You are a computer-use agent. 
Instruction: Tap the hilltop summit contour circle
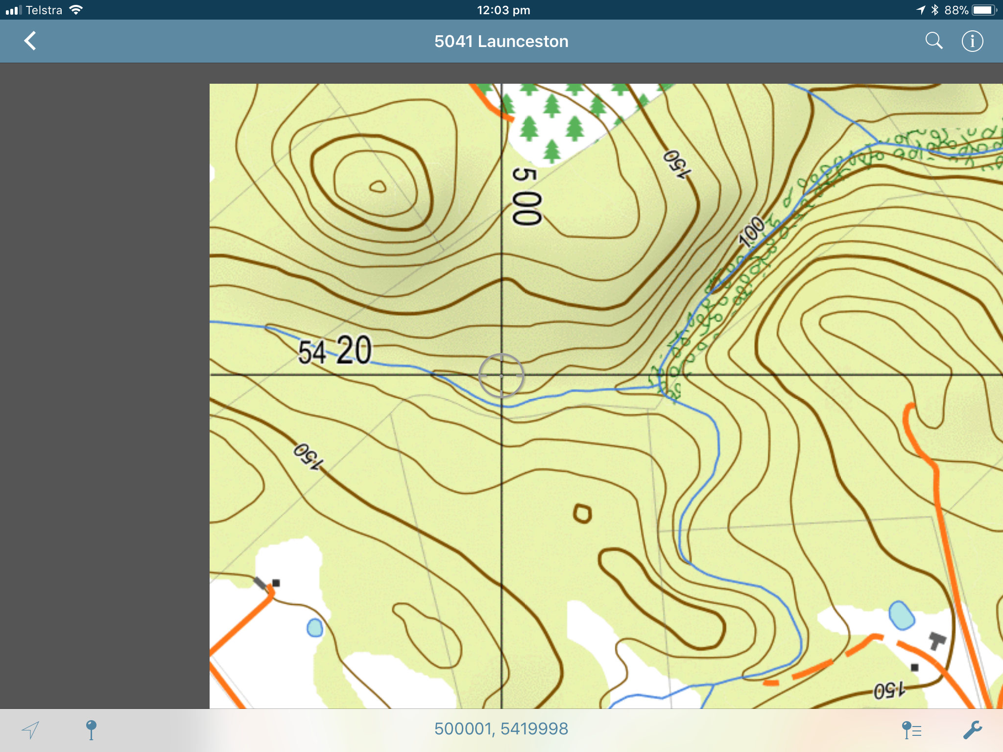[378, 187]
